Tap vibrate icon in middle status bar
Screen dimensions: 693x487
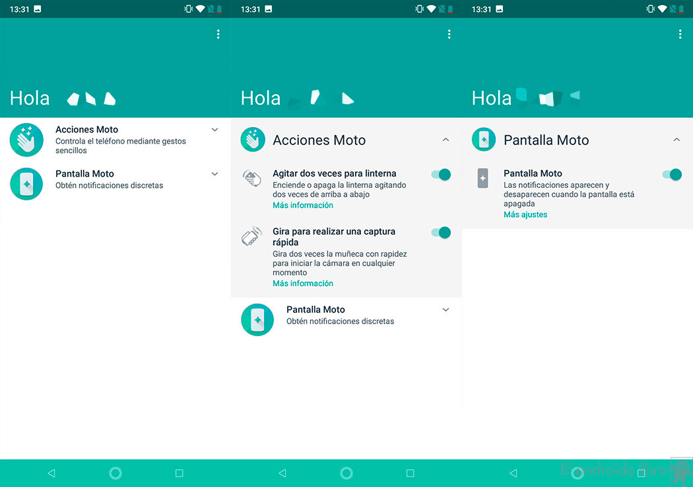[419, 9]
